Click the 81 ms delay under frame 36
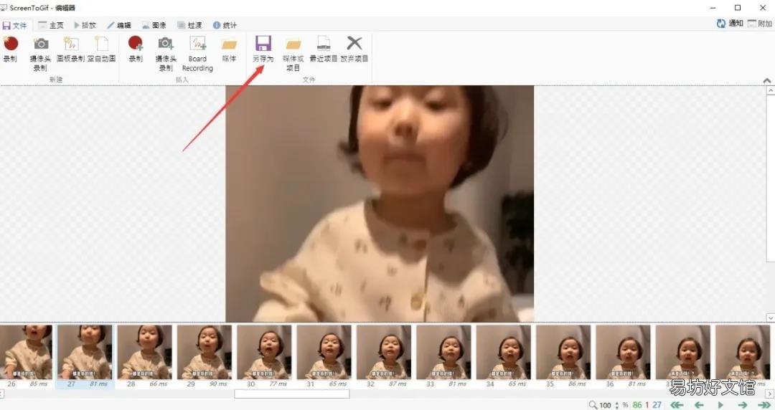The height and width of the screenshot is (410, 775). point(637,383)
